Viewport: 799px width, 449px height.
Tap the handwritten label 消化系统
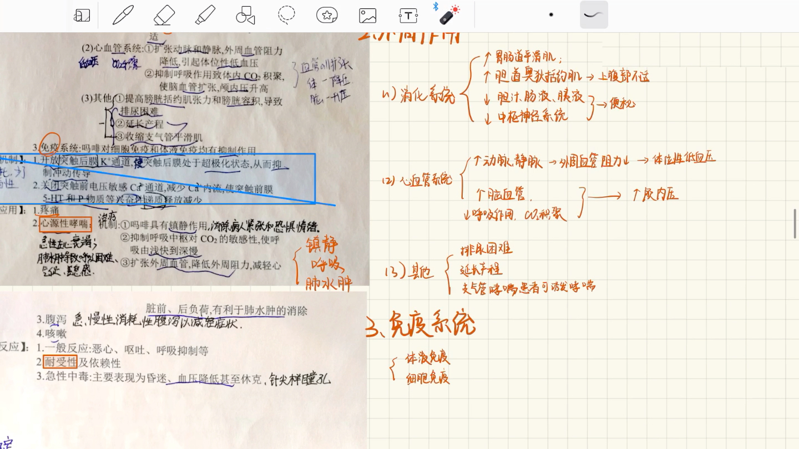(427, 96)
